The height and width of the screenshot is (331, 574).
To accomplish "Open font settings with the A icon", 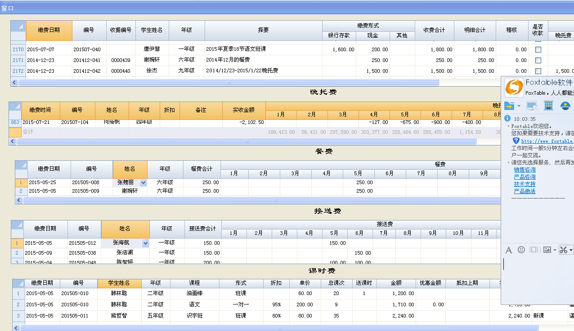I will point(509,250).
